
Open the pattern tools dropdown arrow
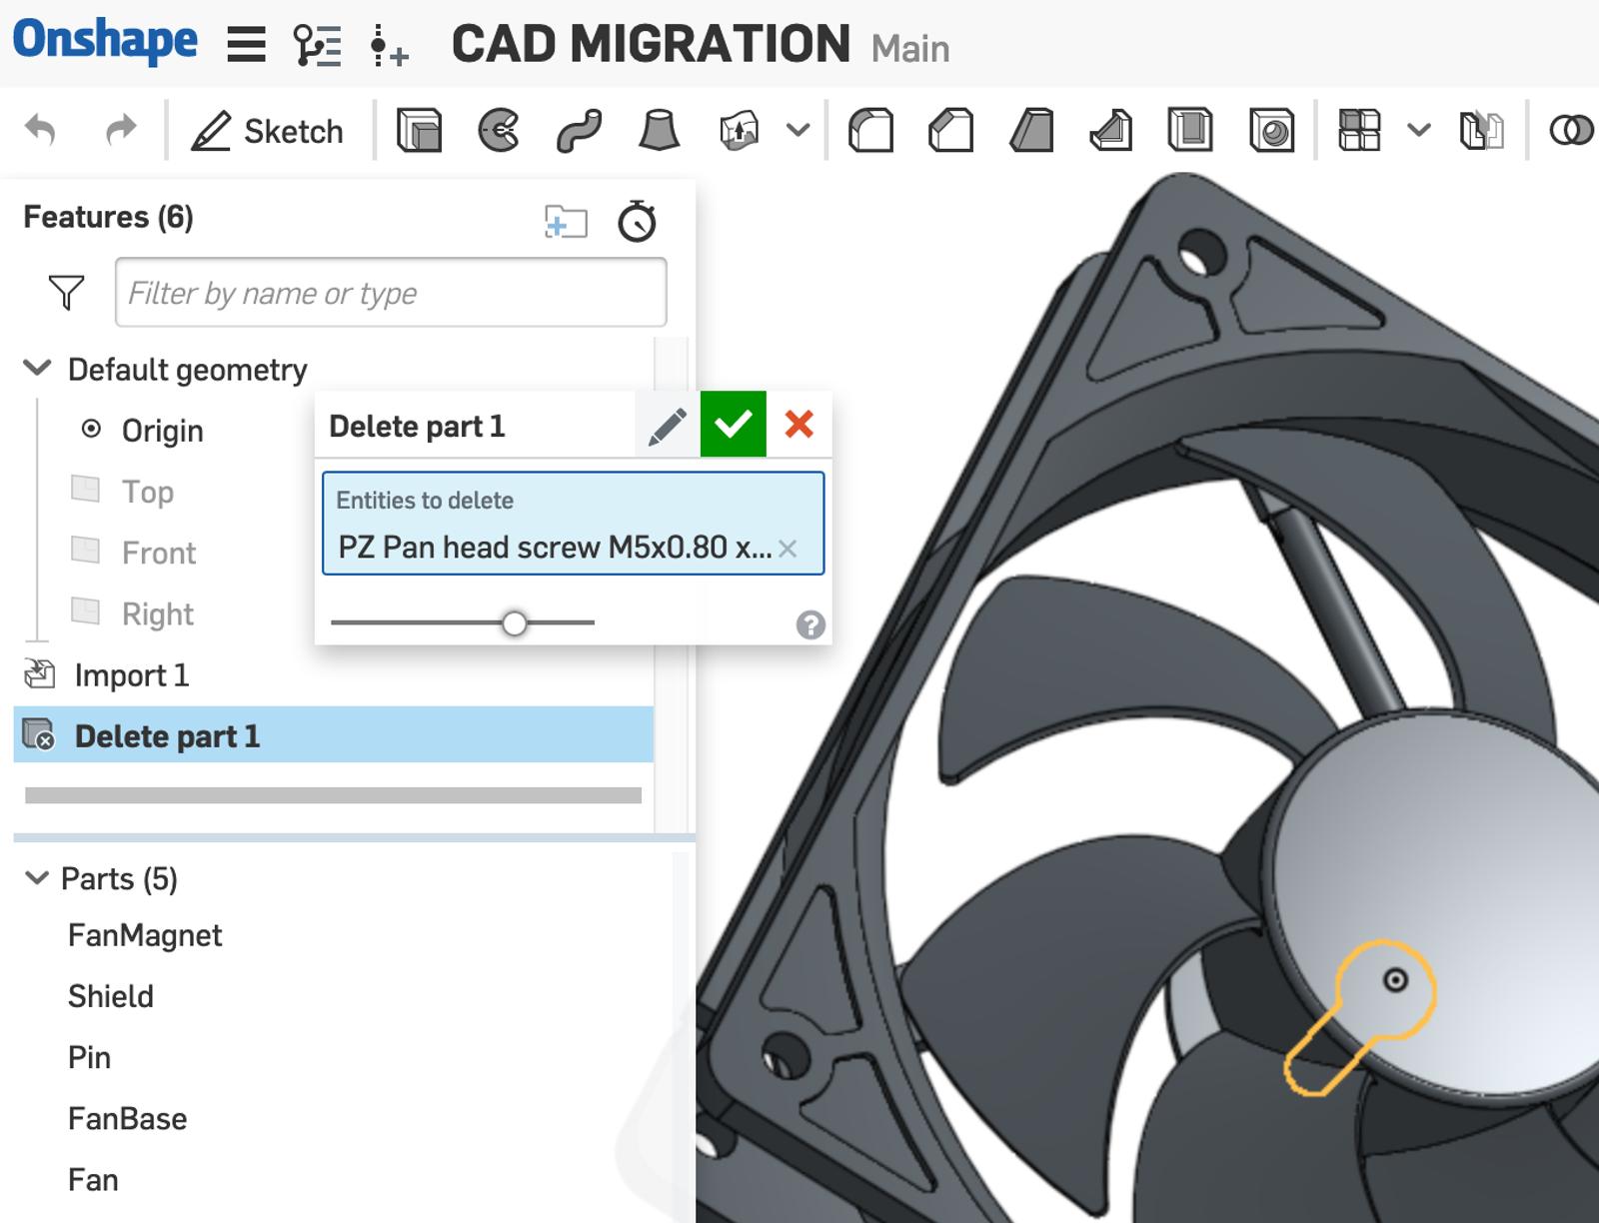pyautogui.click(x=1418, y=131)
